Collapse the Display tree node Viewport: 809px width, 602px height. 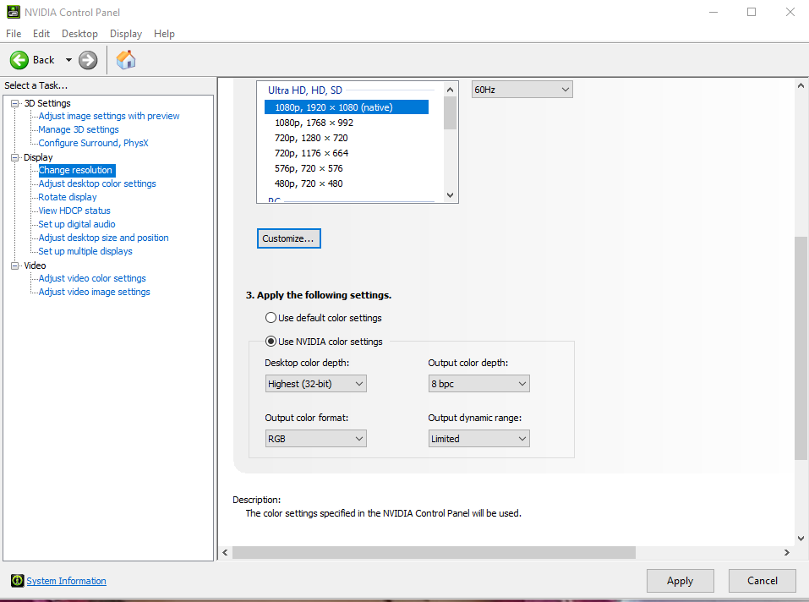15,157
